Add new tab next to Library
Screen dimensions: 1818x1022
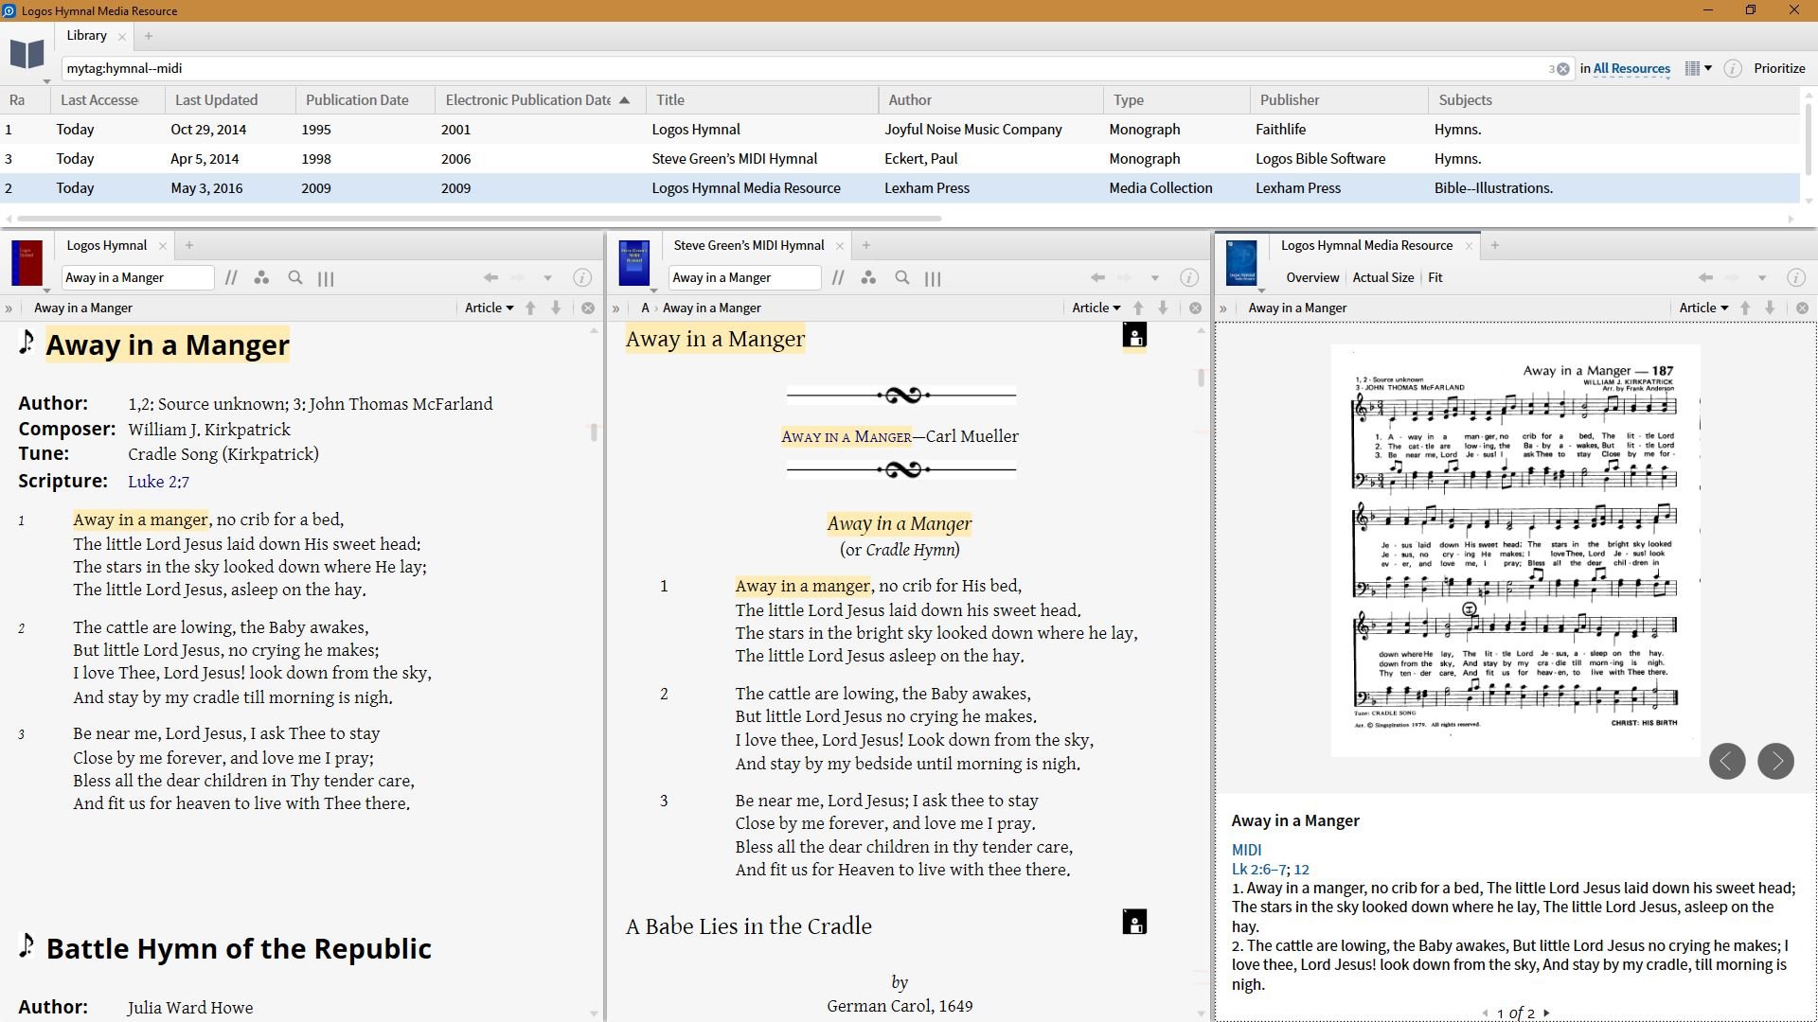(x=149, y=36)
